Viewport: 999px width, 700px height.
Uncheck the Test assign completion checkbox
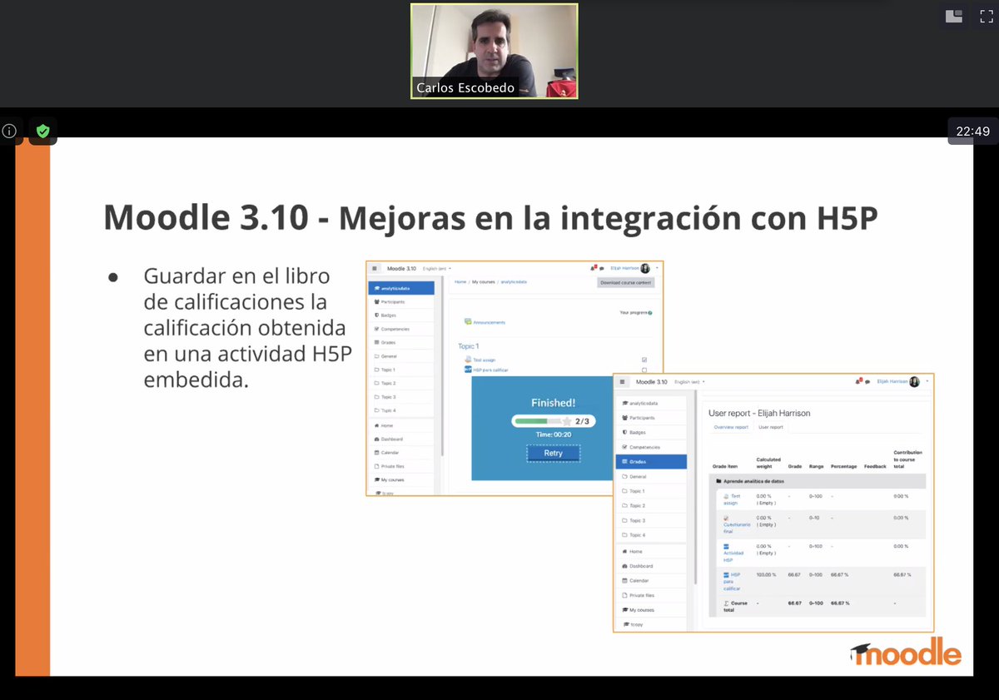coord(644,360)
